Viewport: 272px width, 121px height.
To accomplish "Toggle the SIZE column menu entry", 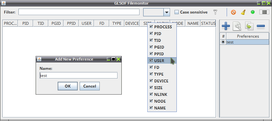I will click(x=162, y=88).
